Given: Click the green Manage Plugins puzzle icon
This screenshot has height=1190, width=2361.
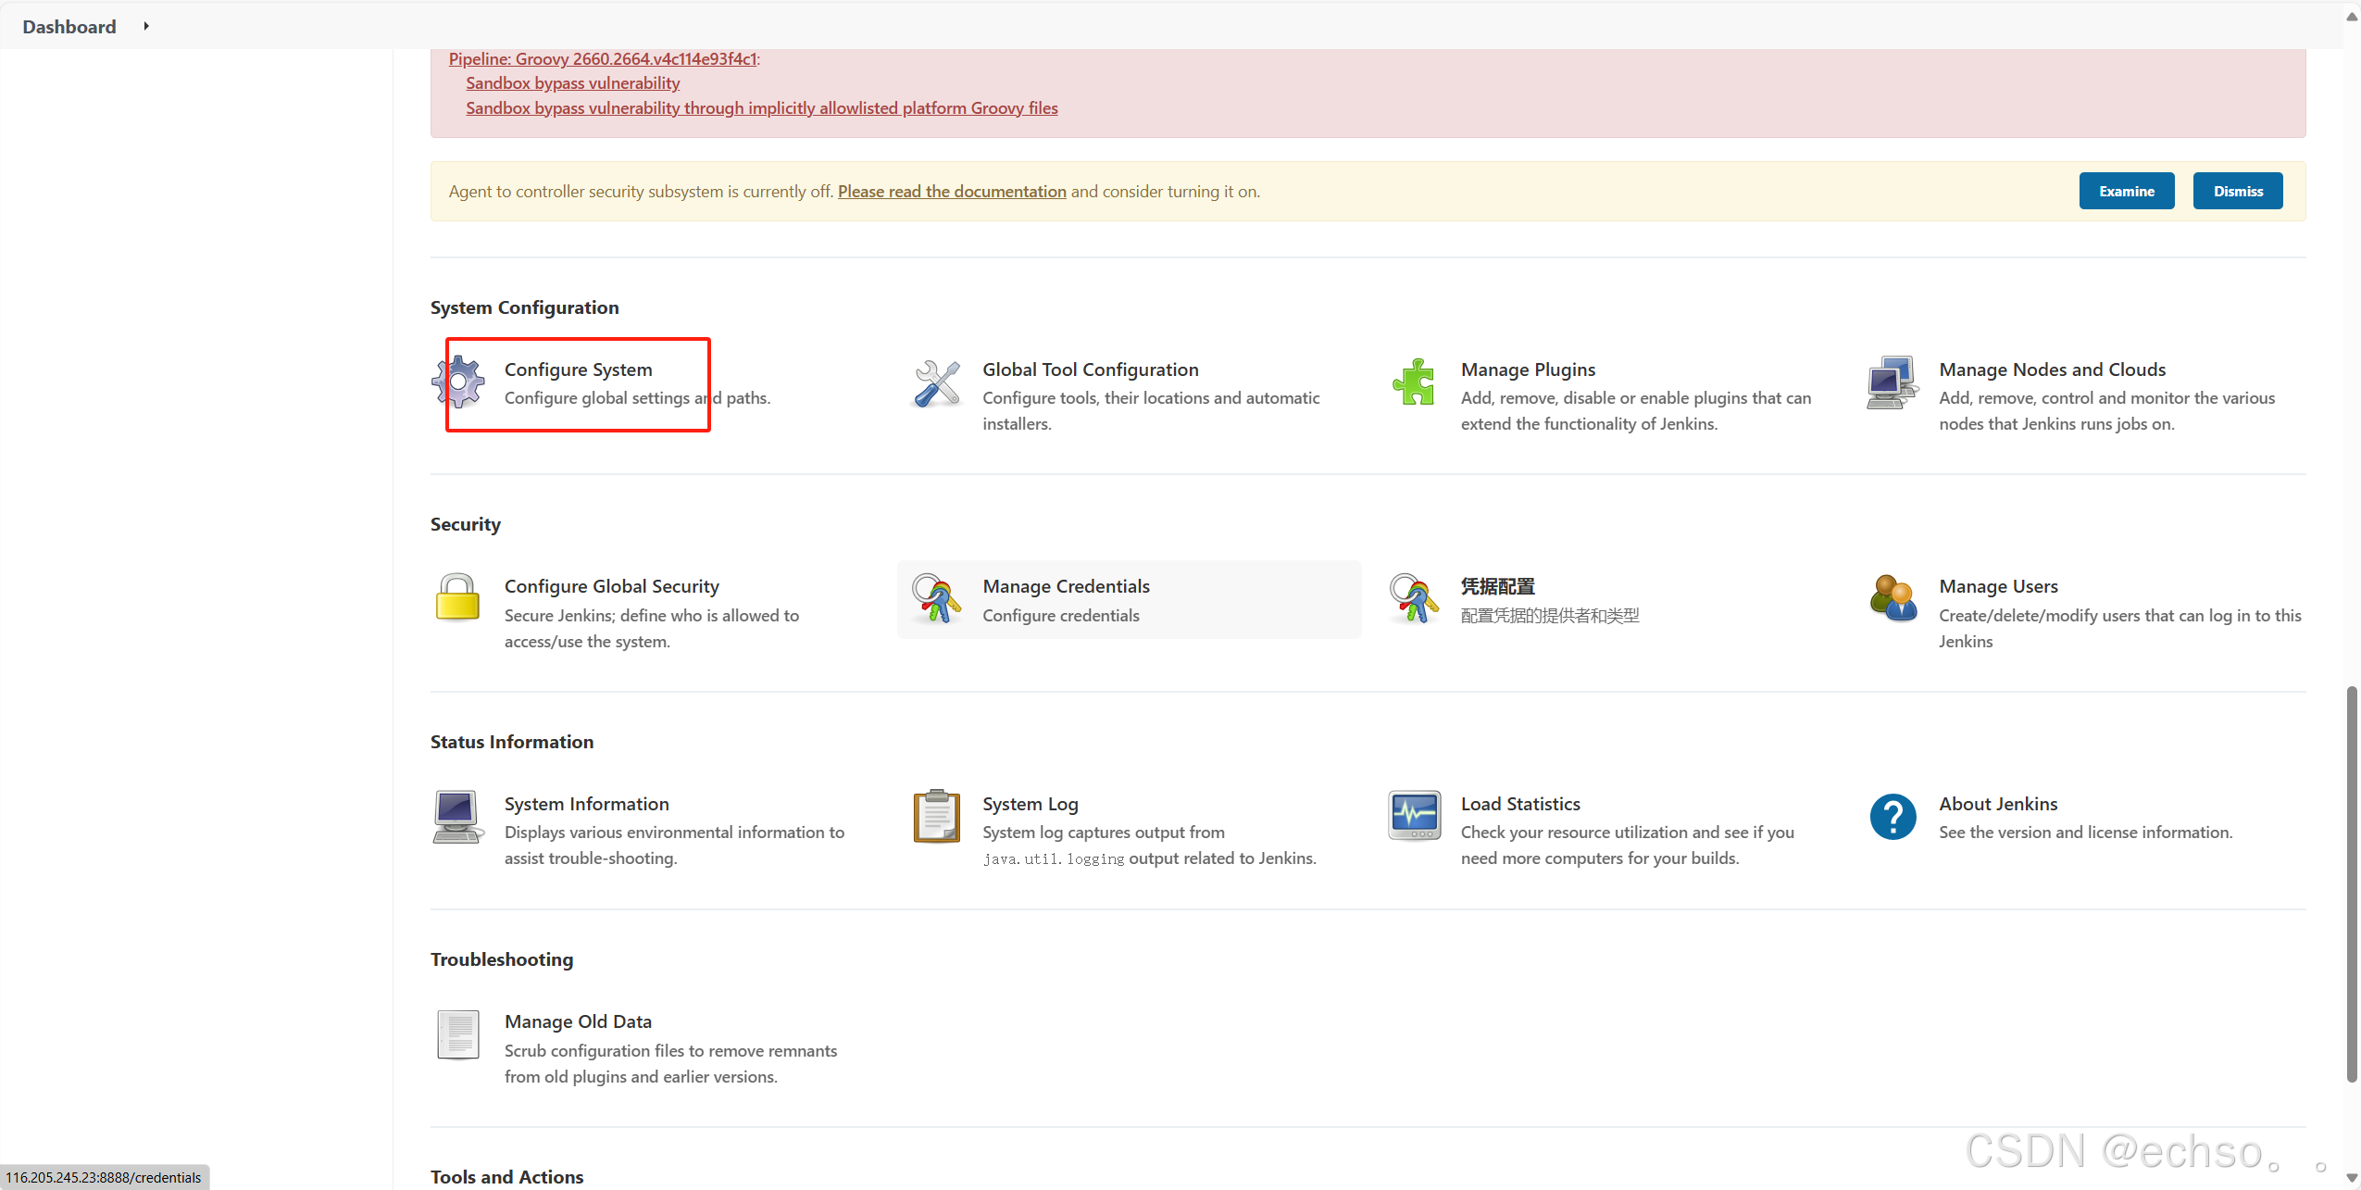Looking at the screenshot, I should point(1414,382).
